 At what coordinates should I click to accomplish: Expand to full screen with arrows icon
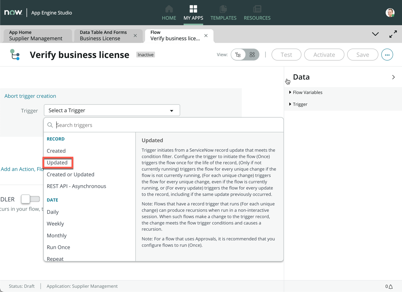[393, 34]
